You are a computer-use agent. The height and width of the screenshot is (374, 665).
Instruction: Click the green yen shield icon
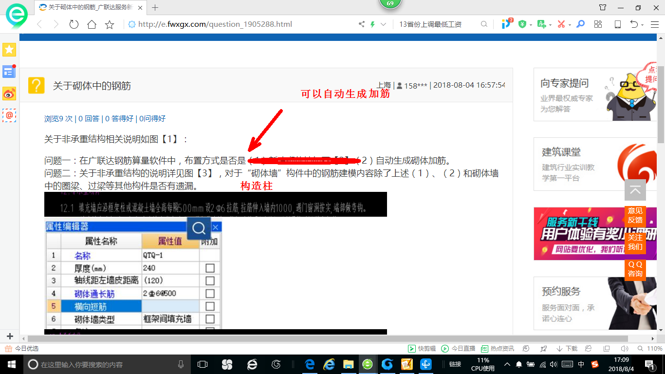(522, 24)
